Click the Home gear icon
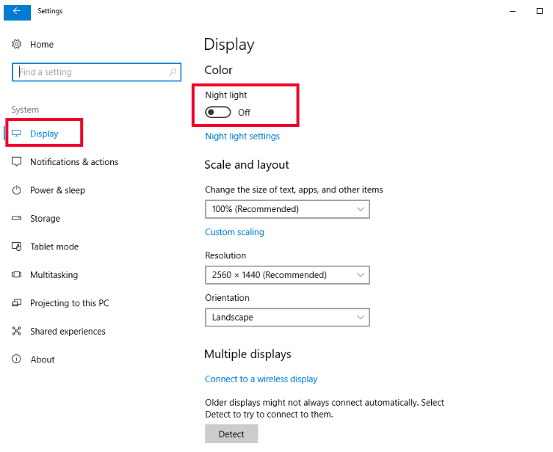Image resolution: width=553 pixels, height=452 pixels. pyautogui.click(x=17, y=44)
